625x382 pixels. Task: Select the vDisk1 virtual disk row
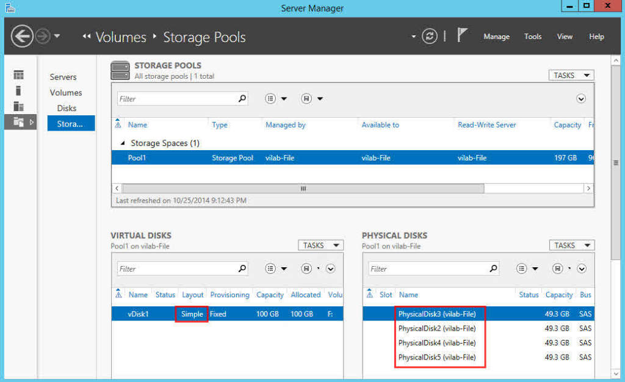click(x=227, y=314)
